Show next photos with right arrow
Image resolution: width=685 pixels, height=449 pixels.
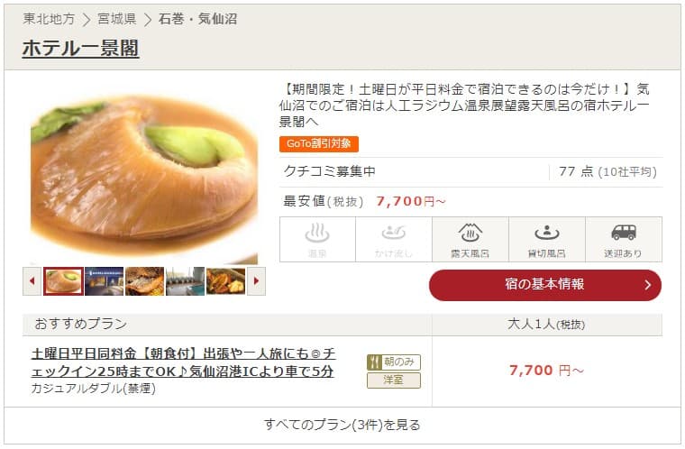257,281
